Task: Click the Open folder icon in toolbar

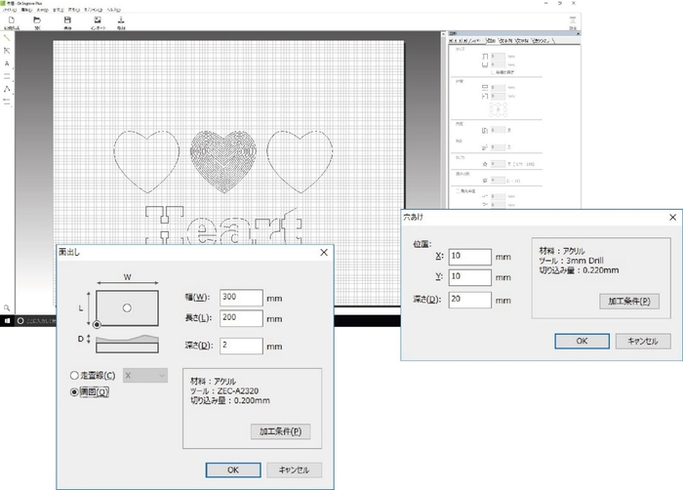Action: tap(37, 20)
